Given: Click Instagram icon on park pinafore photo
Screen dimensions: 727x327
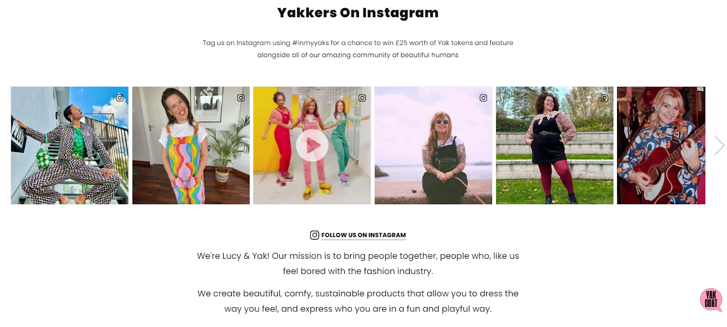Looking at the screenshot, I should [605, 98].
